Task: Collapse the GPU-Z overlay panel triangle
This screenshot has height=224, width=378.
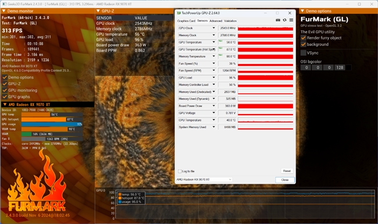Action: coord(98,11)
